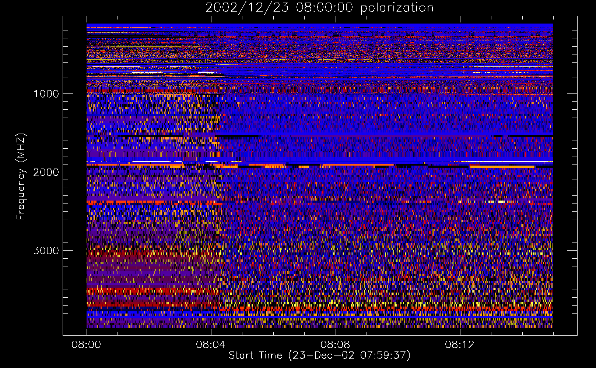Screen dimensions: 596x368
Task: Click the 08:04 time tick label
Action: [211, 345]
